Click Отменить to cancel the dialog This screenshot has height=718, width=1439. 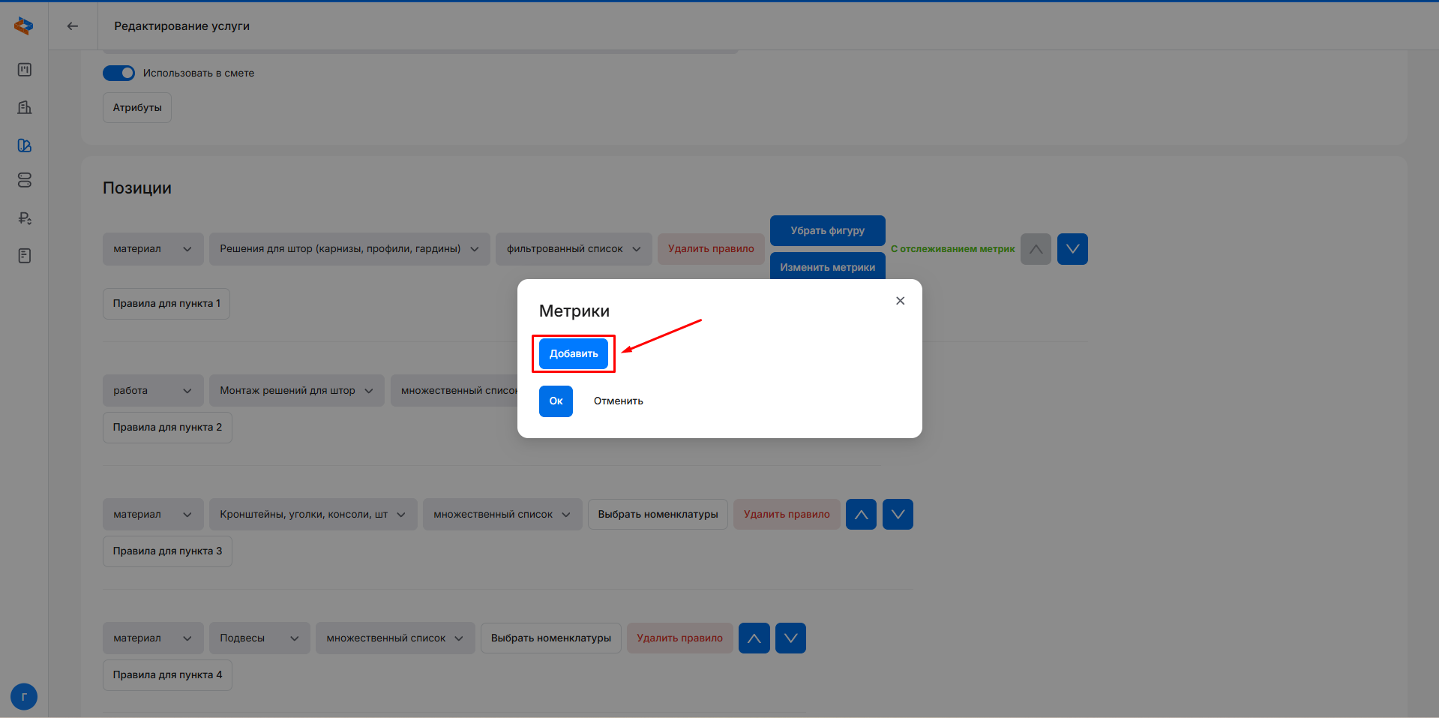(x=618, y=401)
